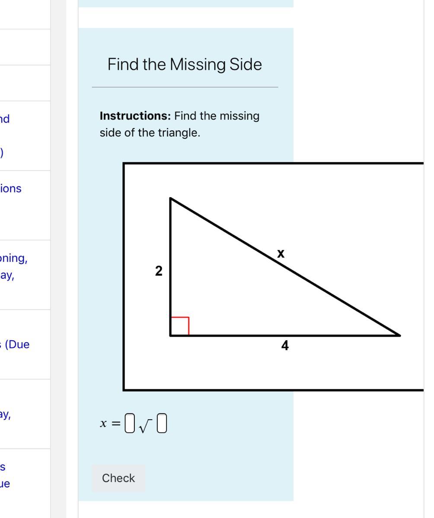
Task: Click the horizontal divider under the heading
Action: [x=185, y=87]
